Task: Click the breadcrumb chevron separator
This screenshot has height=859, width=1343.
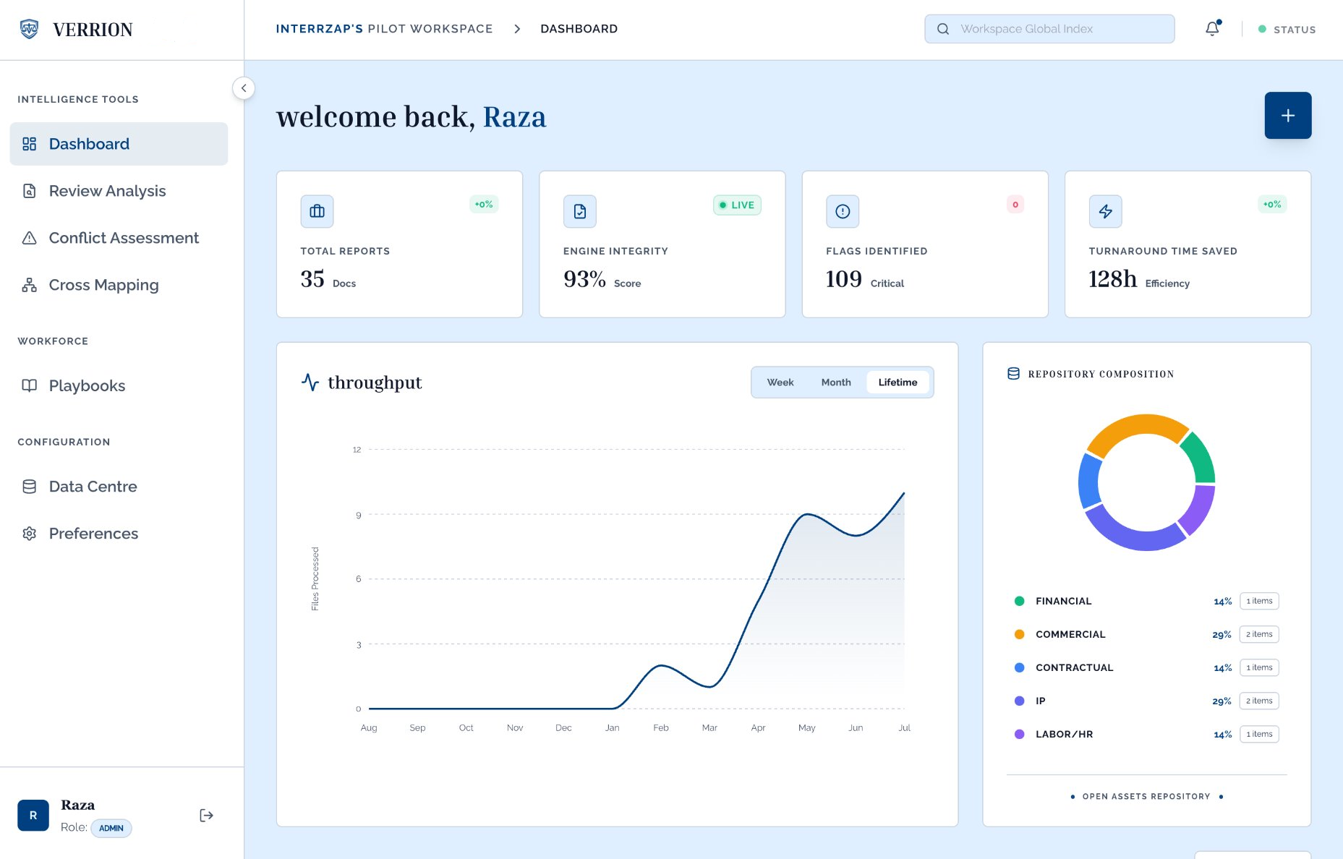Action: pyautogui.click(x=517, y=29)
